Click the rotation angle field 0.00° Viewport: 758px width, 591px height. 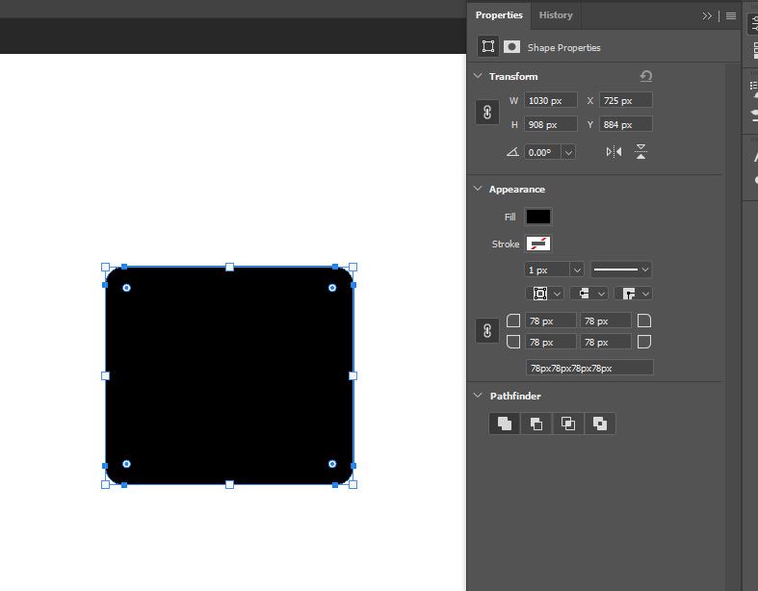tap(543, 152)
